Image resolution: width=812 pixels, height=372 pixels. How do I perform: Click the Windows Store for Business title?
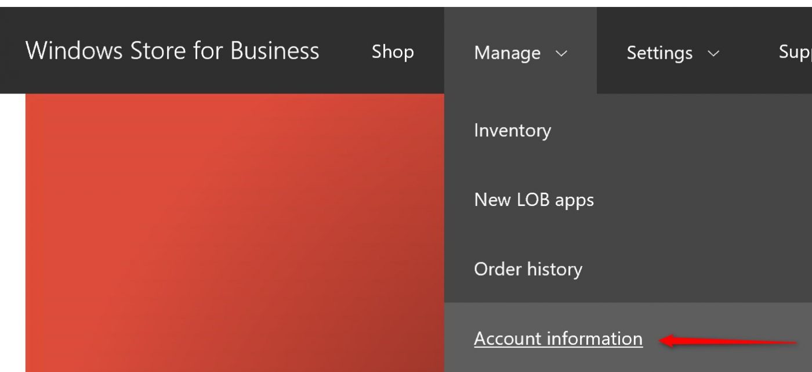click(172, 50)
